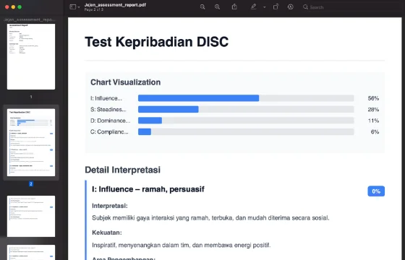Screen dimensions: 405x260
Task: Rotate the page with the rotate icon
Action: pos(276,7)
